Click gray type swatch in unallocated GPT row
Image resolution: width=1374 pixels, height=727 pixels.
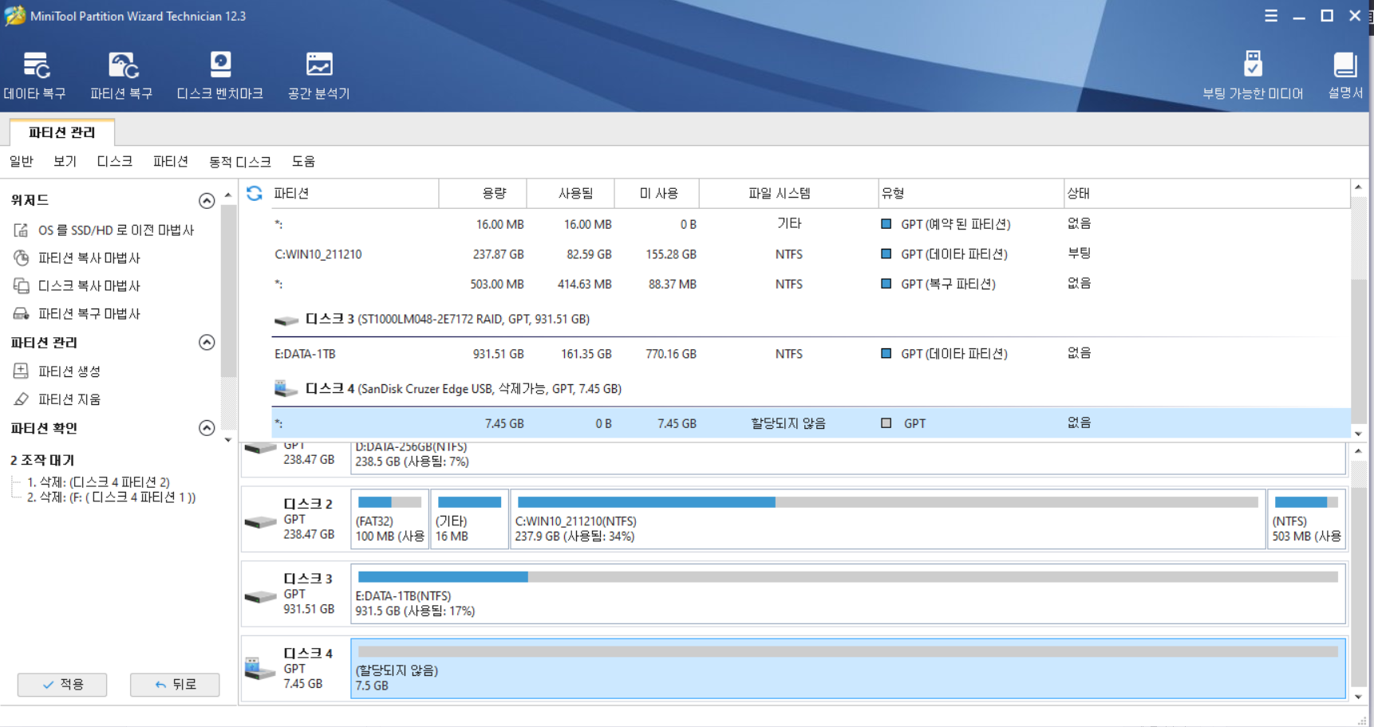pyautogui.click(x=886, y=423)
